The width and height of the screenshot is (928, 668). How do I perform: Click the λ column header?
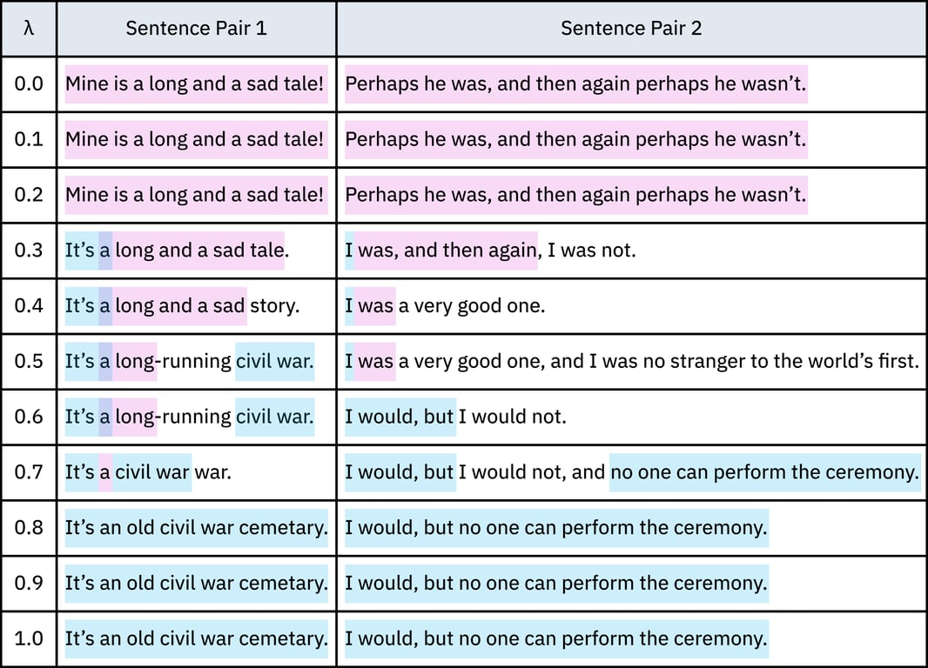pyautogui.click(x=29, y=29)
